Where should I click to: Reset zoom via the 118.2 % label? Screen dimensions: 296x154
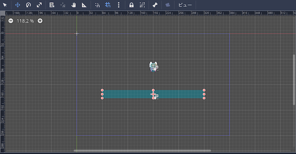25,21
